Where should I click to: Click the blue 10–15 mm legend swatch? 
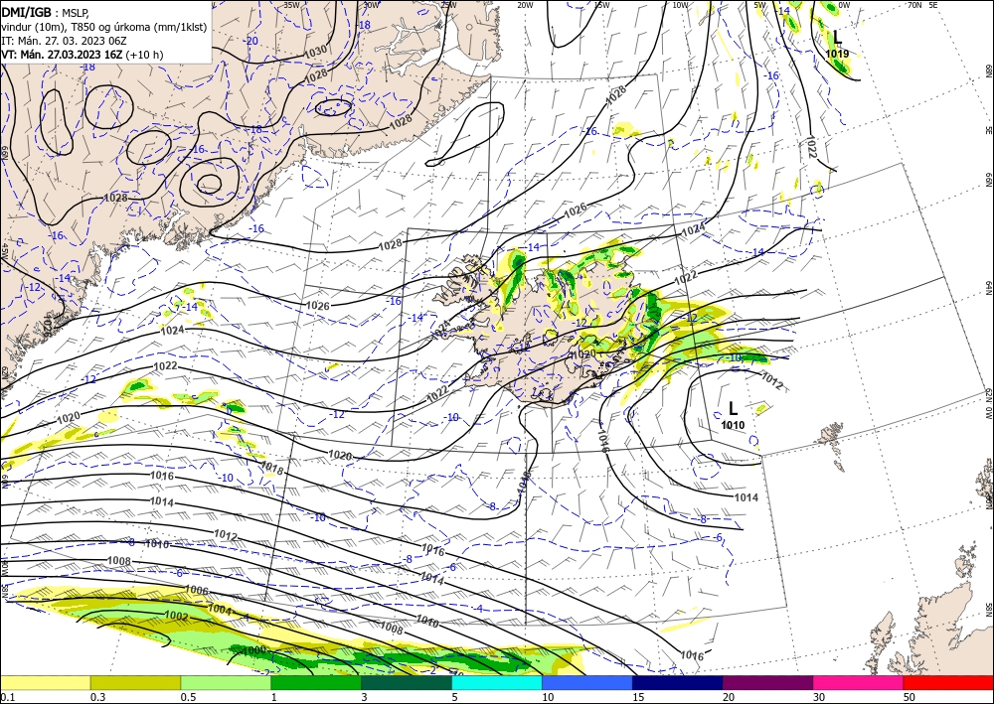tap(587, 682)
